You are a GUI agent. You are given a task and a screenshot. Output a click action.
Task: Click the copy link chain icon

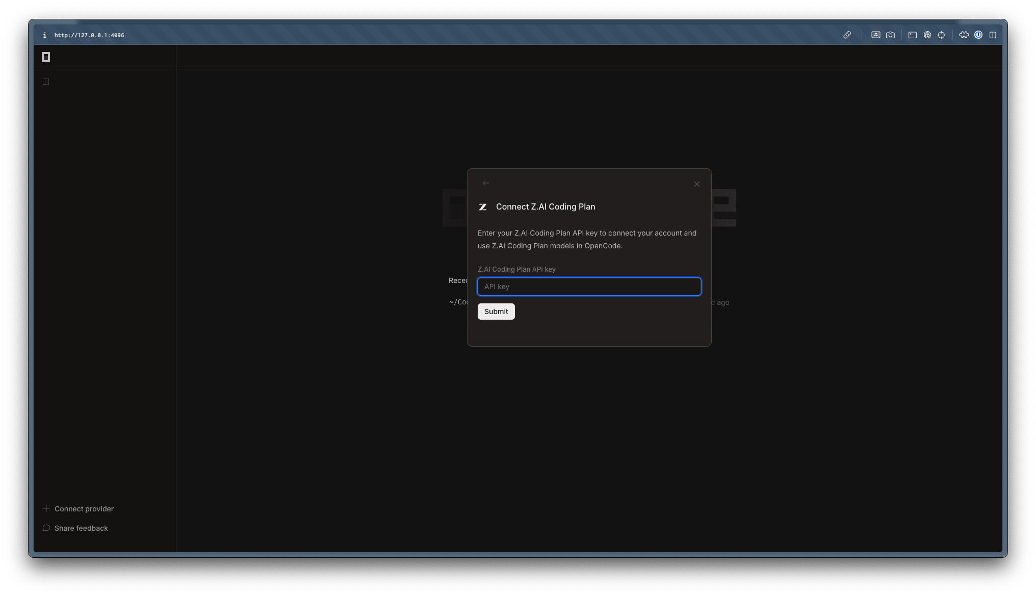[847, 35]
